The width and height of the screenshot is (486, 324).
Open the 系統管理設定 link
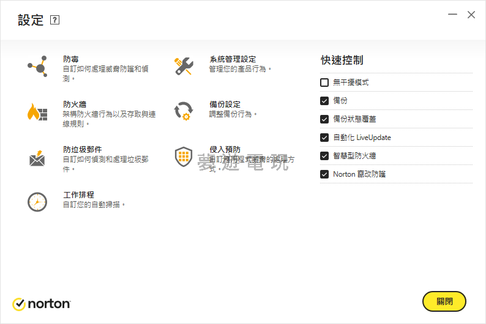click(233, 59)
